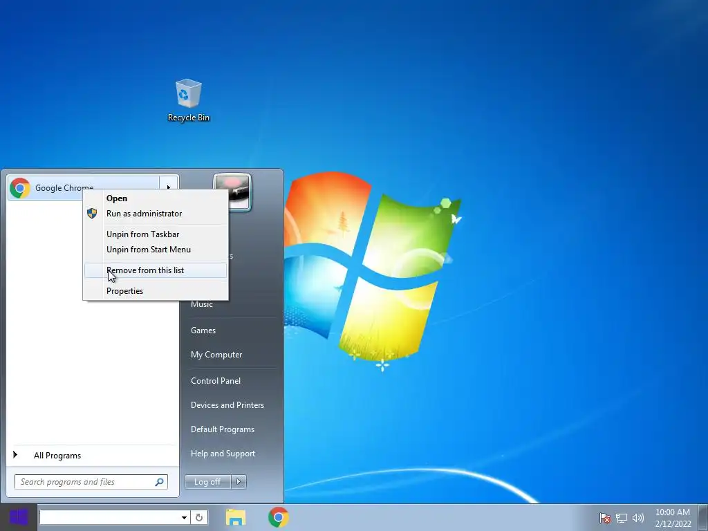Select Unpin from Start Menu
This screenshot has width=708, height=531.
tap(156, 250)
